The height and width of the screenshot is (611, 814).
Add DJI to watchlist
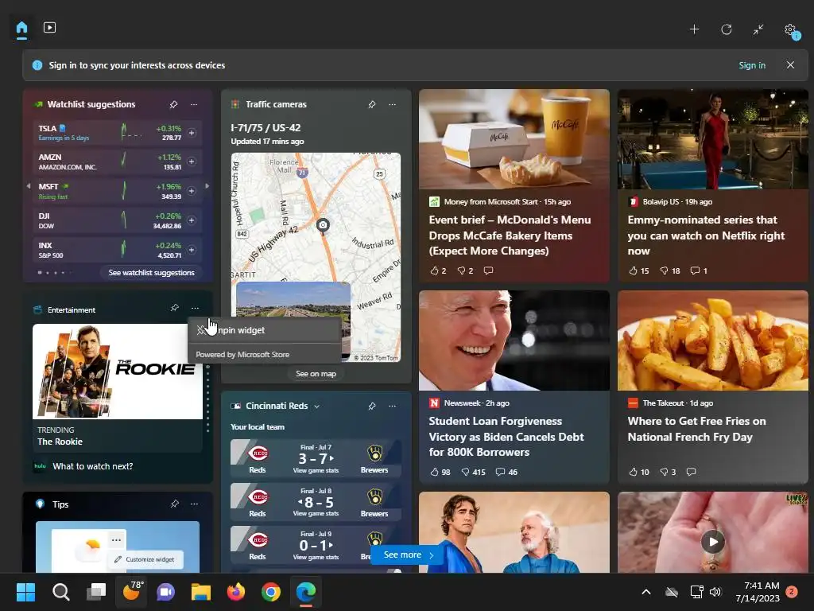(192, 220)
